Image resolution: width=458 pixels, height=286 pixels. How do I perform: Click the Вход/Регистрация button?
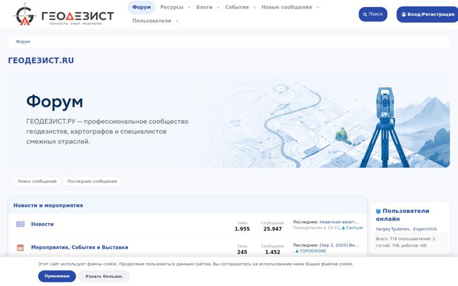(427, 14)
